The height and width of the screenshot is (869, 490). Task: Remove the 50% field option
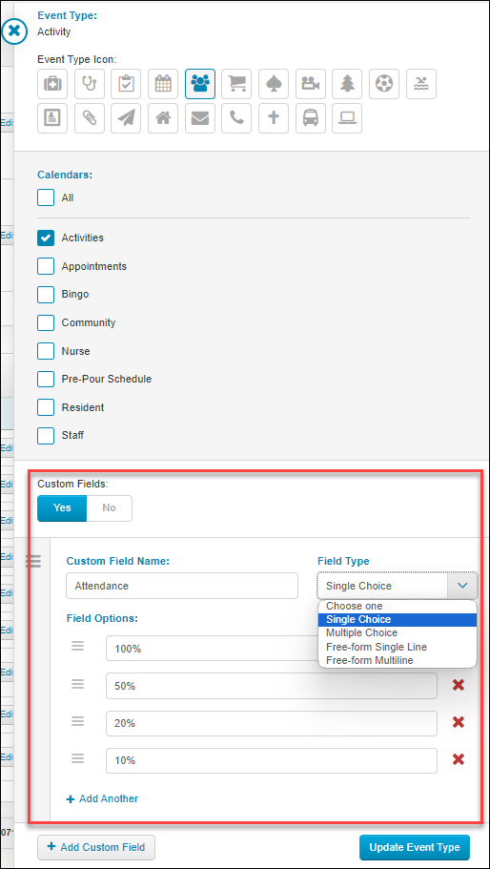(458, 686)
